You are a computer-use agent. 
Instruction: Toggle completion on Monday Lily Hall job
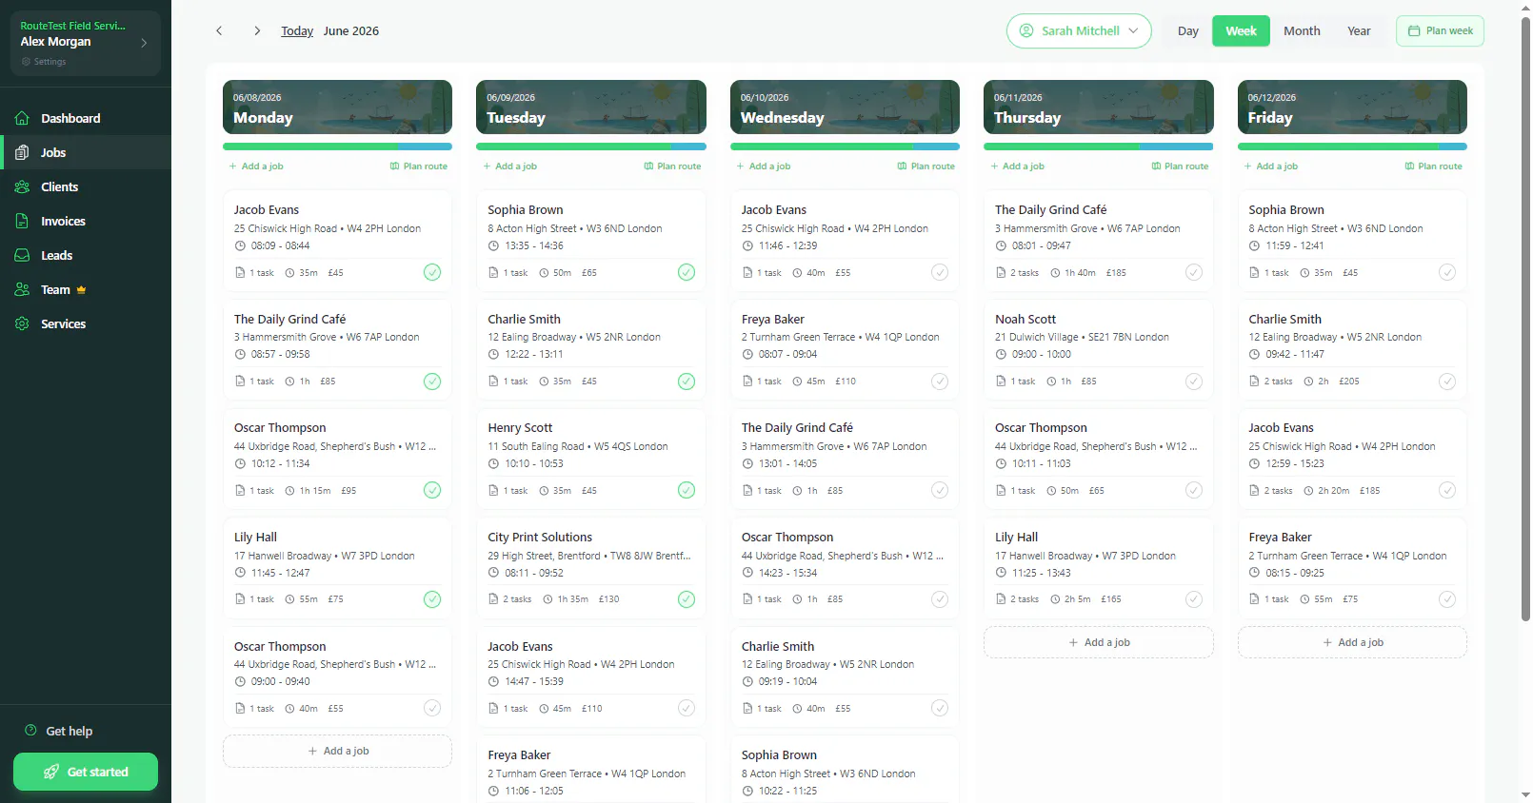point(432,599)
